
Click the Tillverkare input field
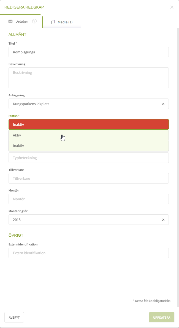point(88,178)
